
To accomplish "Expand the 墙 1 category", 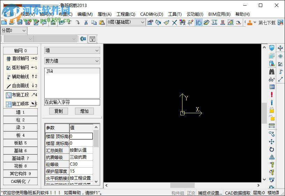I will [20, 112].
